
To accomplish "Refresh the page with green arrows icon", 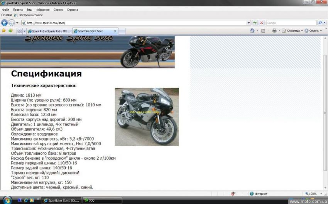I will pos(255,23).
